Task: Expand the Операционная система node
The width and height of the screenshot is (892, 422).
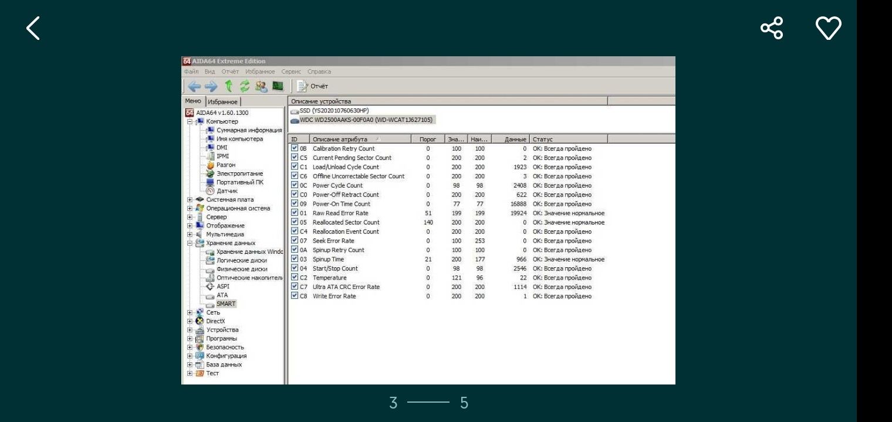Action: pos(190,208)
